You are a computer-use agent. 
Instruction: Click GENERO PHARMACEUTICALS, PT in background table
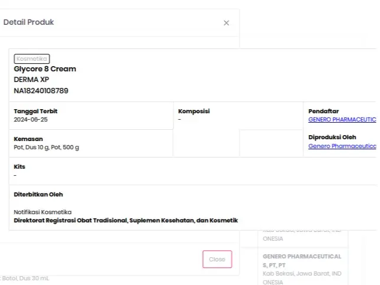coord(302,261)
